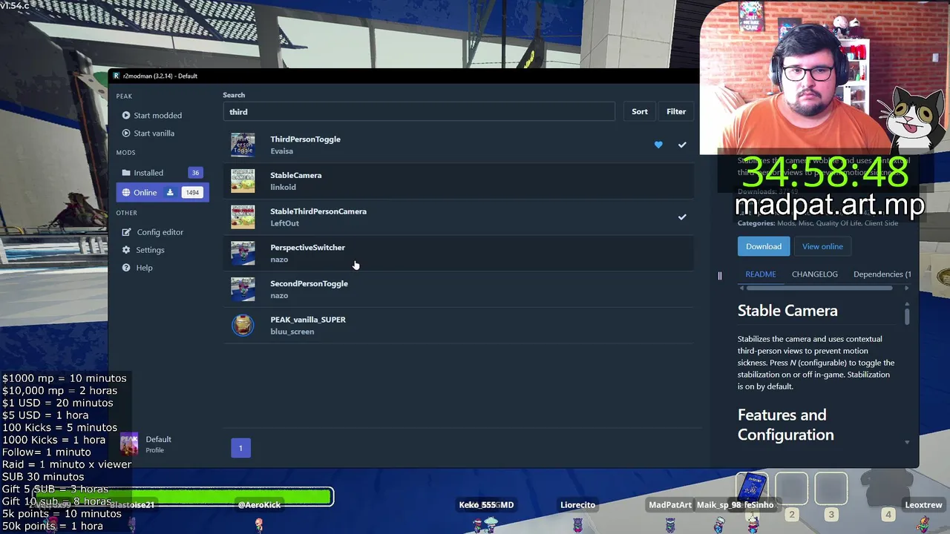Click the View online button
The image size is (950, 534).
[x=822, y=246]
